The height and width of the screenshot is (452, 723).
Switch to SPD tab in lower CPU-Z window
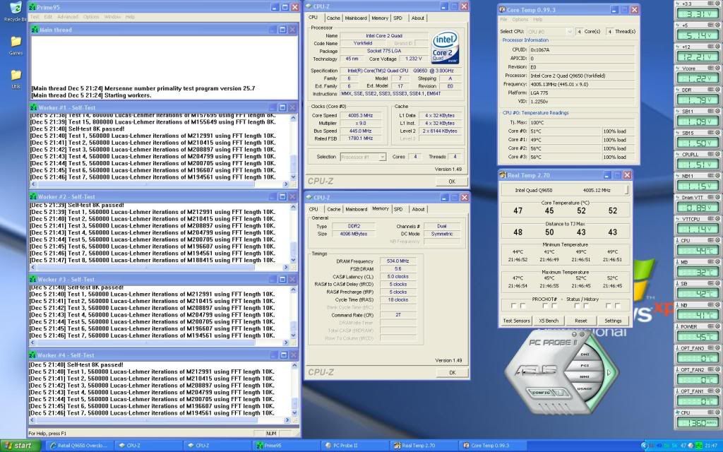[398, 209]
